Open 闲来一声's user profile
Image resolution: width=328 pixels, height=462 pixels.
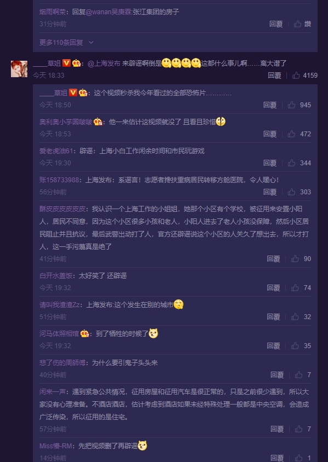point(53,392)
